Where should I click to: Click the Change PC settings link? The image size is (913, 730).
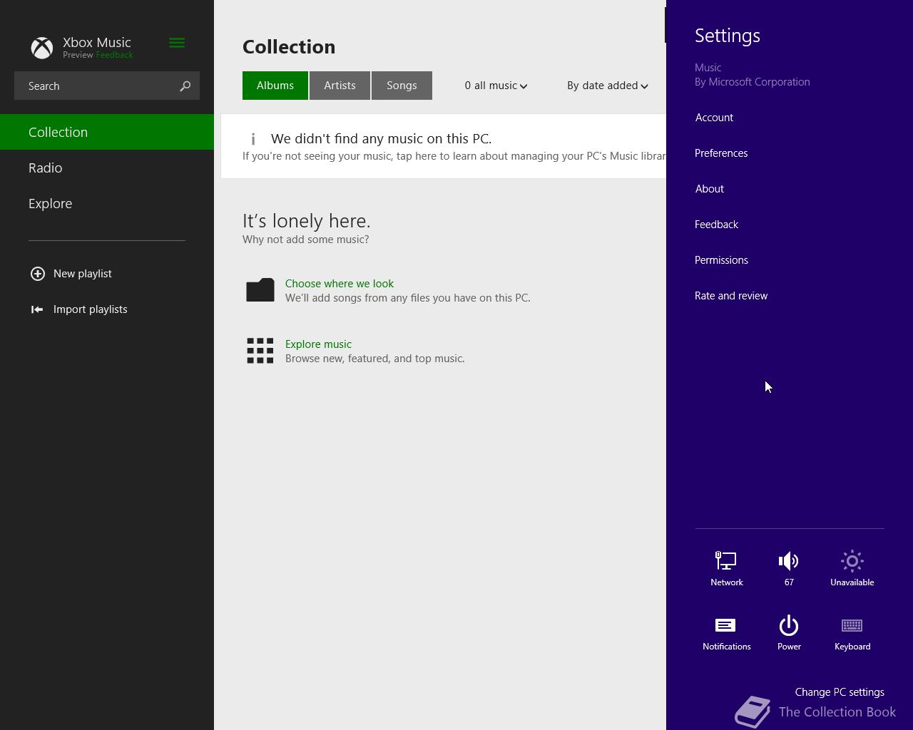tap(840, 692)
